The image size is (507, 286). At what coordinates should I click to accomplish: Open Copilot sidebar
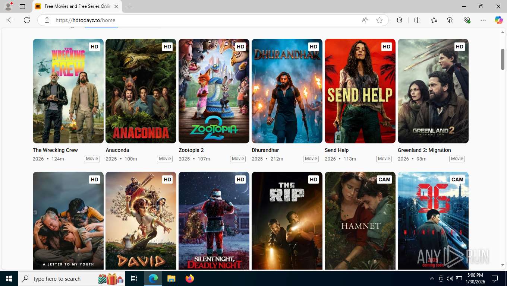498,20
